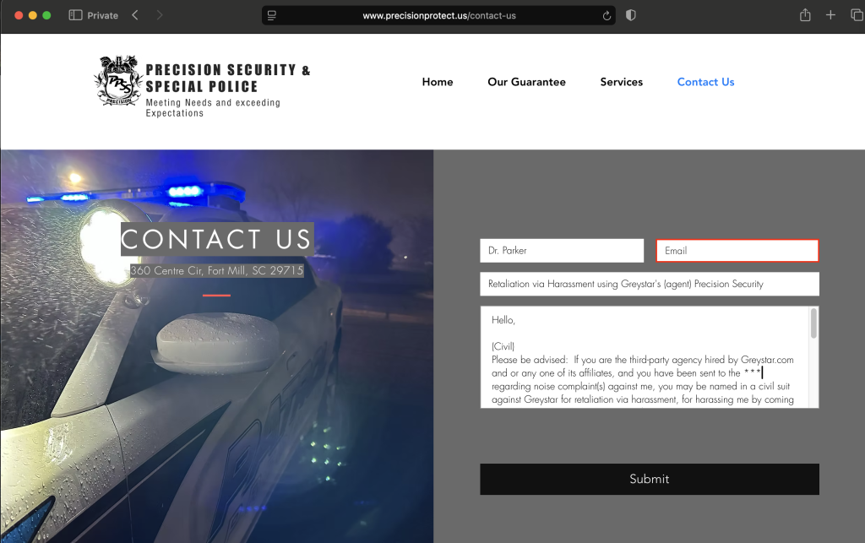This screenshot has height=543, width=865.
Task: Click the Email input field
Action: pyautogui.click(x=737, y=251)
